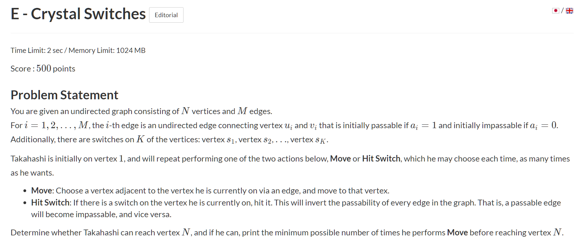Image resolution: width=584 pixels, height=245 pixels.
Task: Click the variable N before 'vertices and'
Action: click(x=185, y=111)
